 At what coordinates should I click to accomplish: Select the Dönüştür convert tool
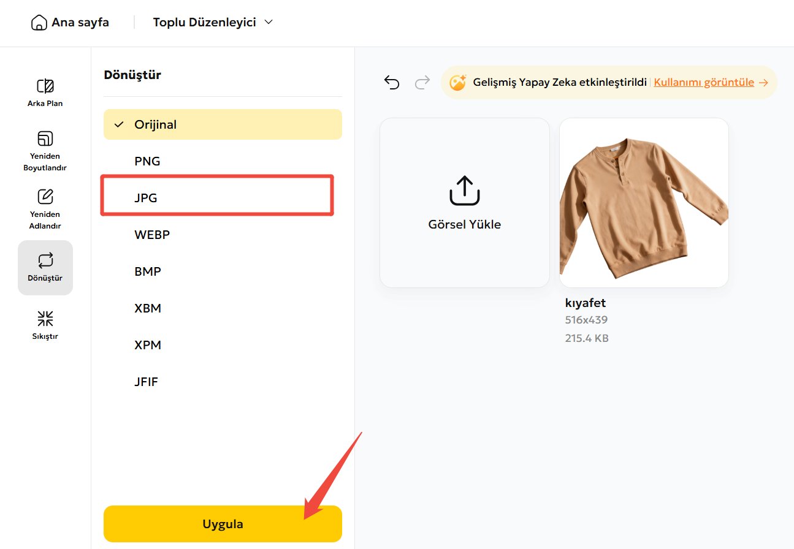pyautogui.click(x=45, y=268)
